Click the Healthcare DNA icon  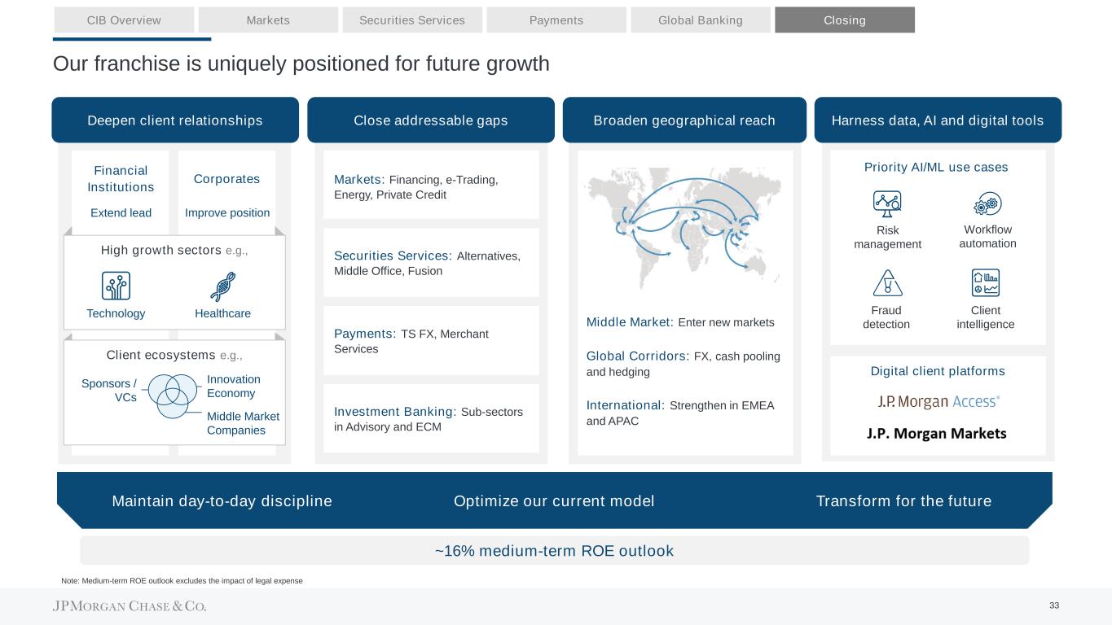point(222,286)
